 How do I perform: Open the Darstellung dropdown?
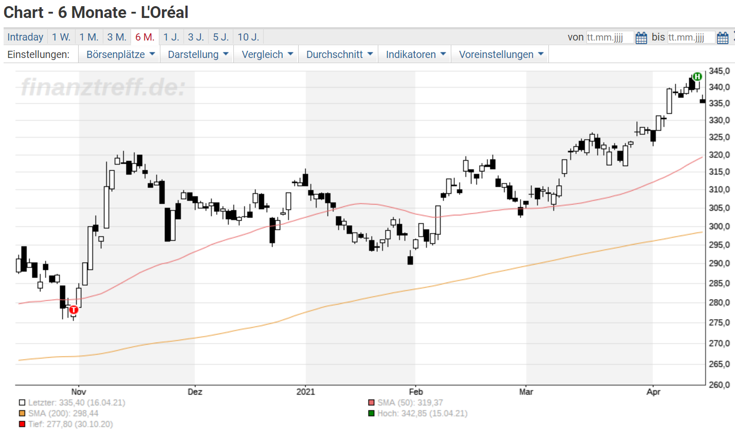198,54
